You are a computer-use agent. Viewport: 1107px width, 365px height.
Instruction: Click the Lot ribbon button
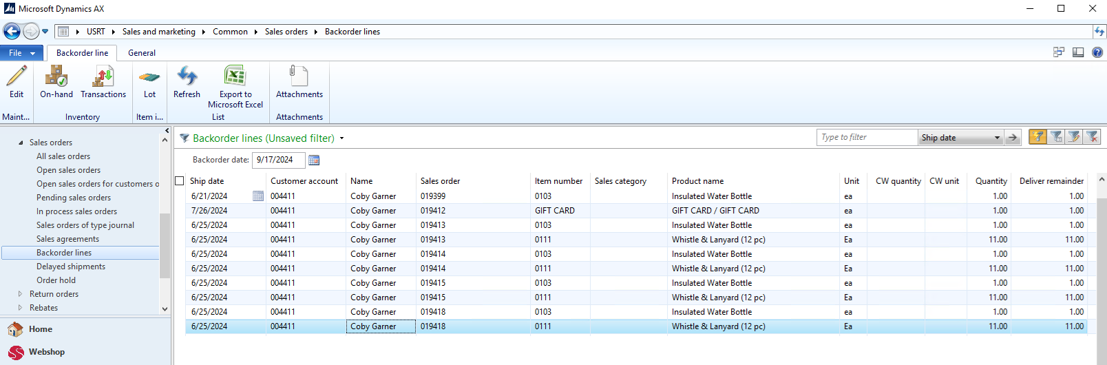pos(149,82)
